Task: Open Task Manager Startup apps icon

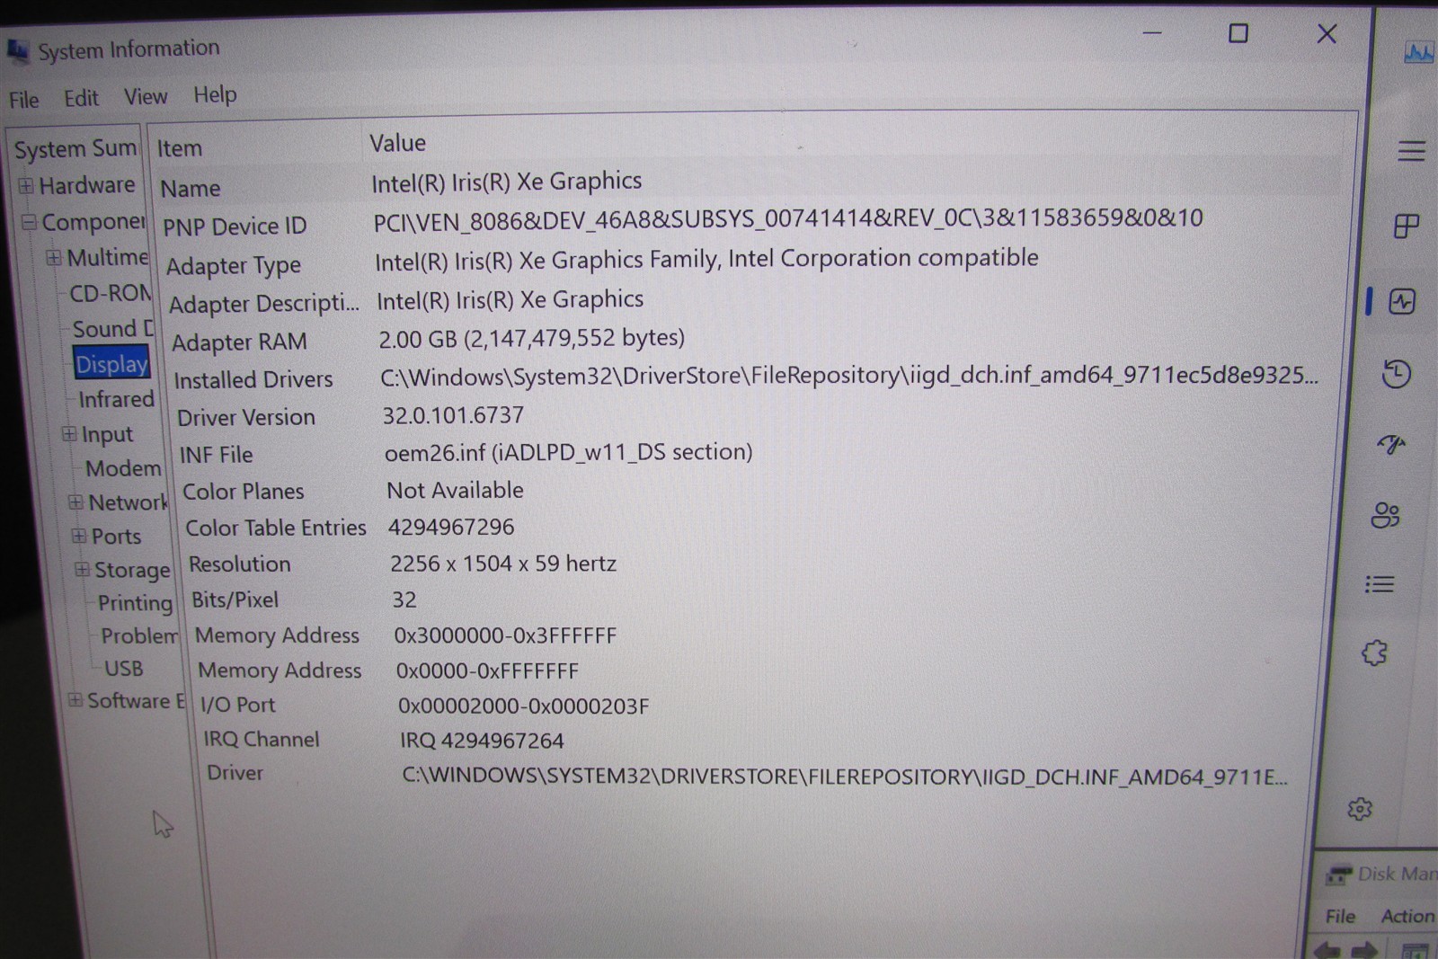Action: [1391, 443]
